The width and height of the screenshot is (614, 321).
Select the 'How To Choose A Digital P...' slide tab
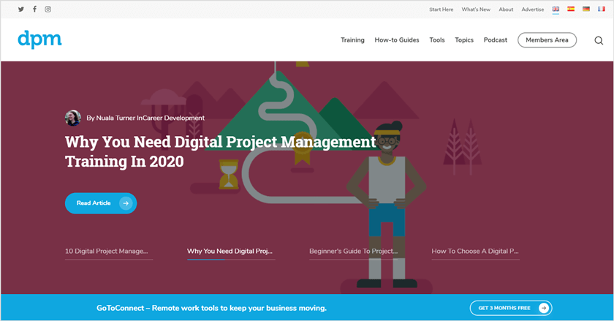point(475,251)
